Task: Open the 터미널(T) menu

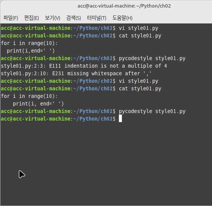Action: (97, 18)
